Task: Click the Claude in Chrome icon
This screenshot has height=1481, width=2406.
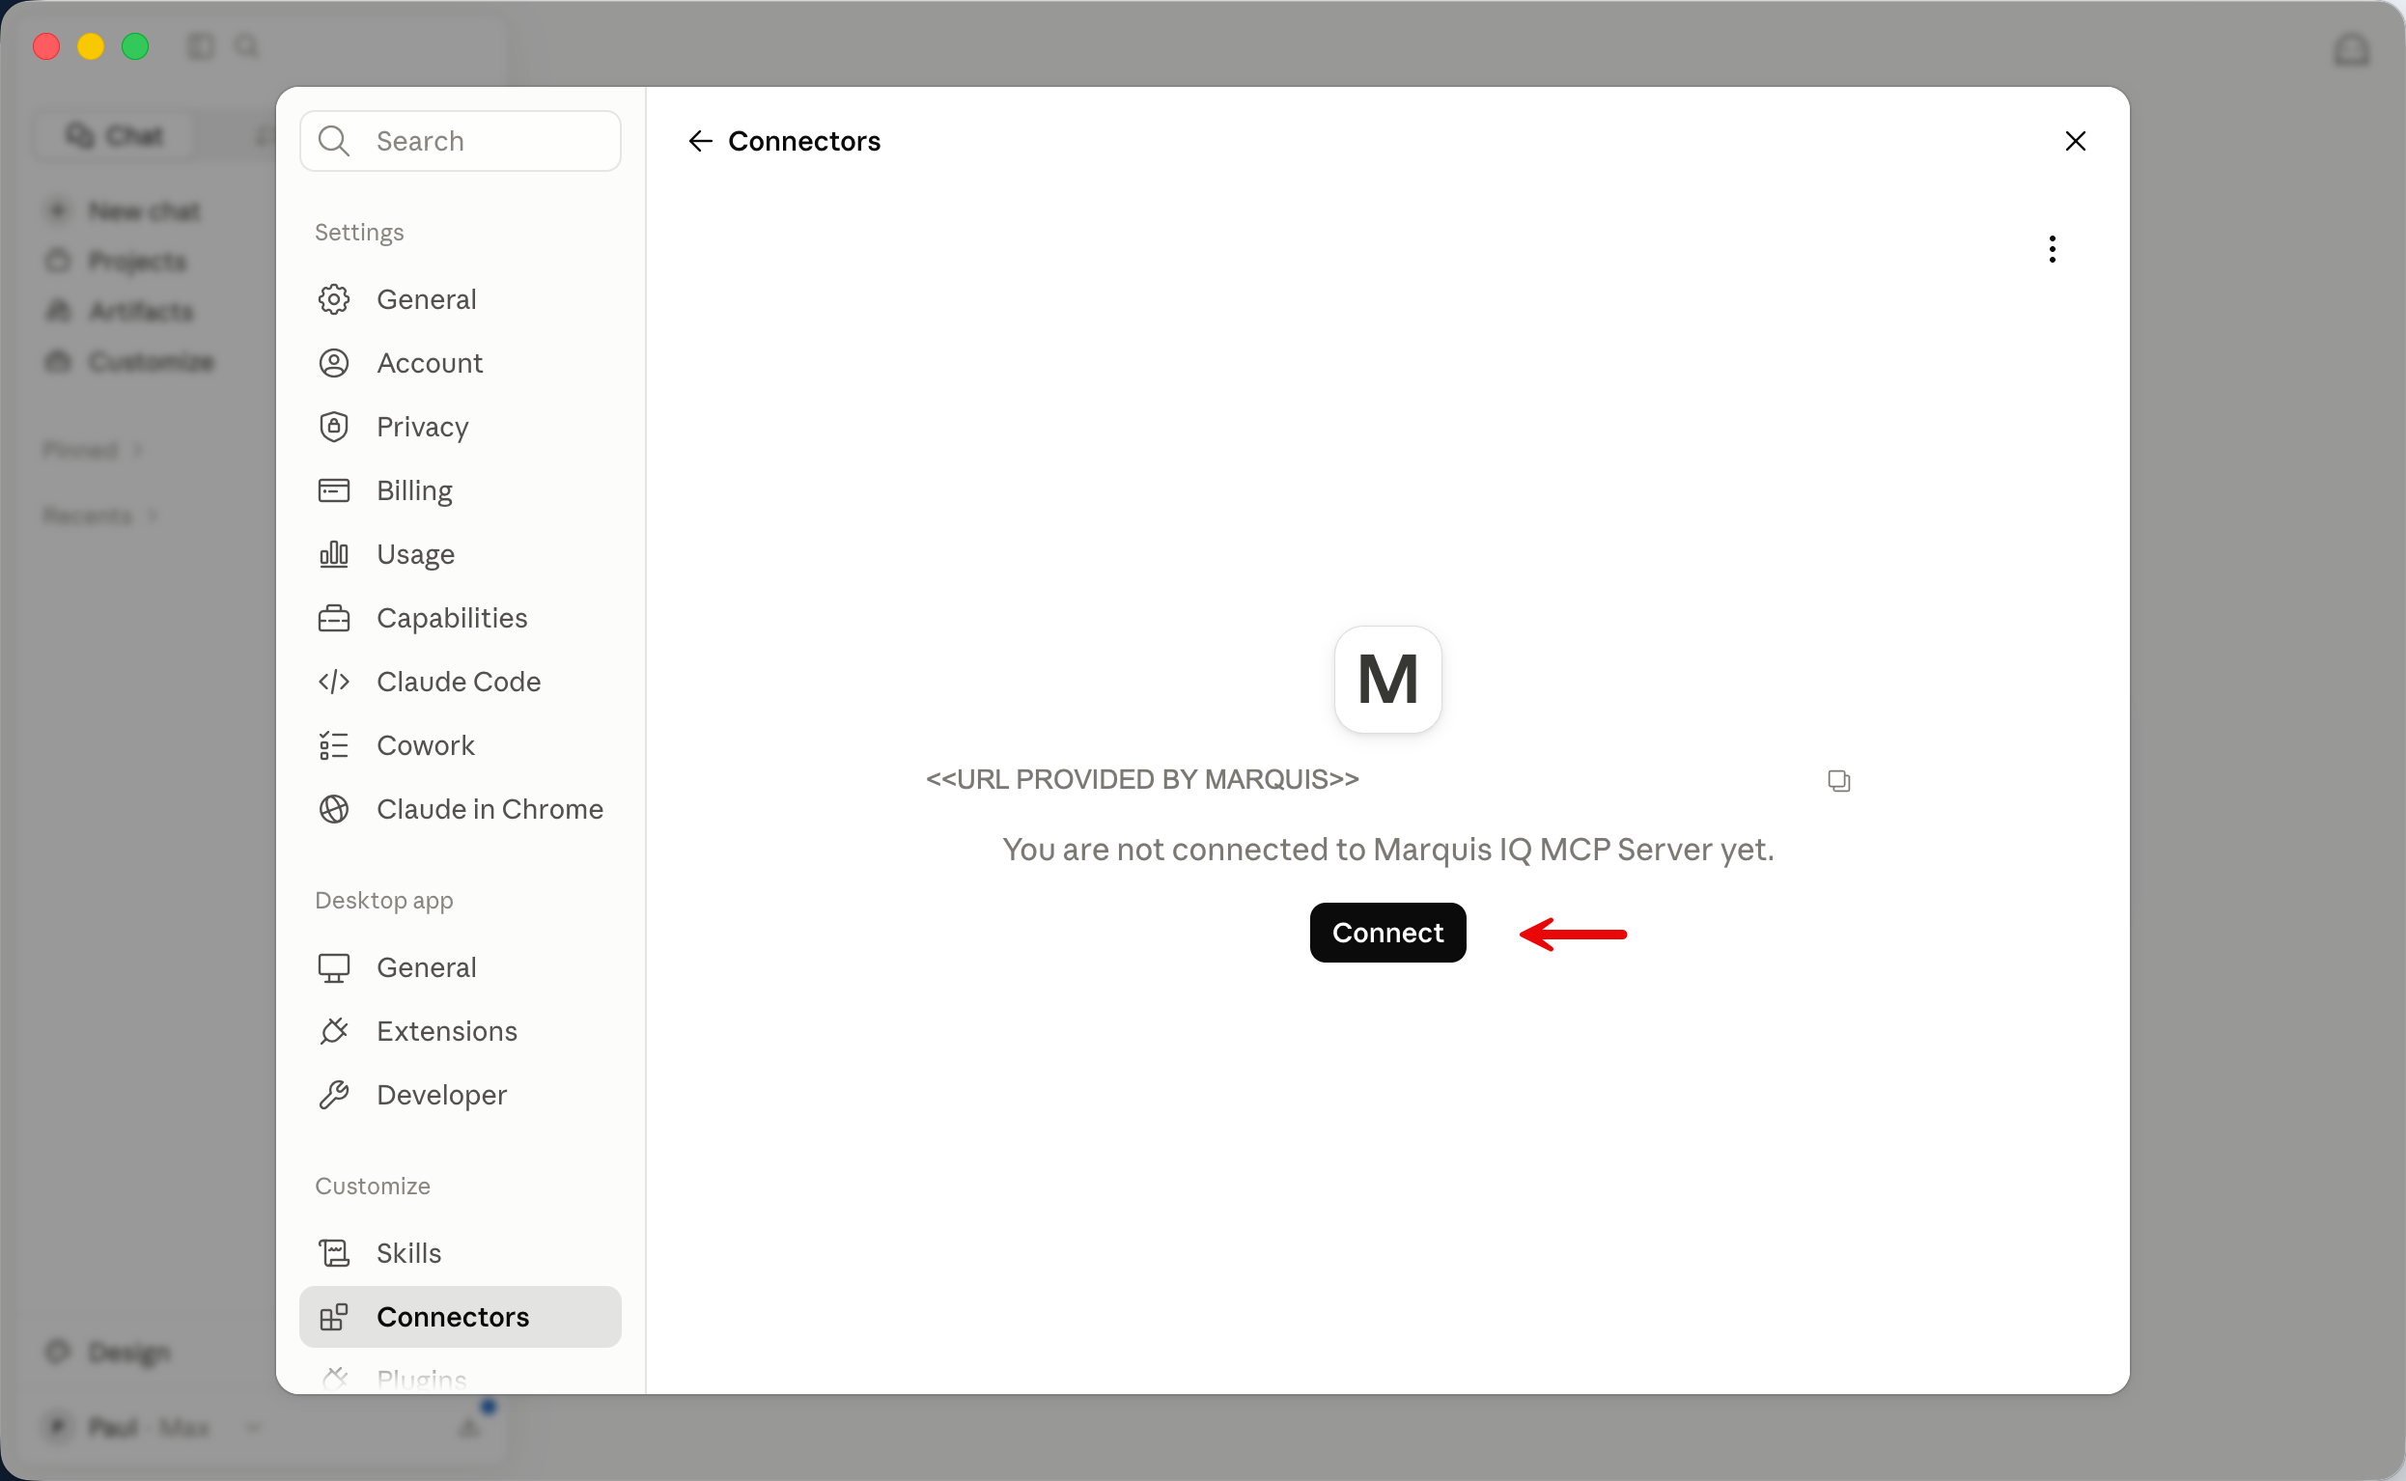Action: (334, 809)
